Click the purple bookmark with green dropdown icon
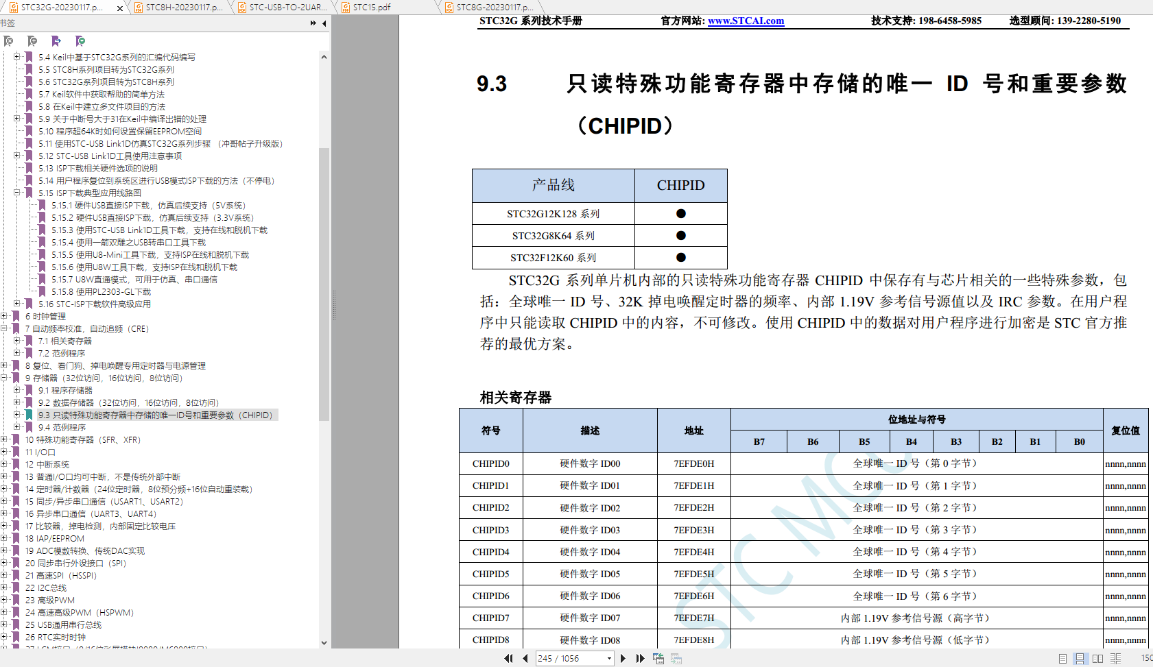 point(80,41)
